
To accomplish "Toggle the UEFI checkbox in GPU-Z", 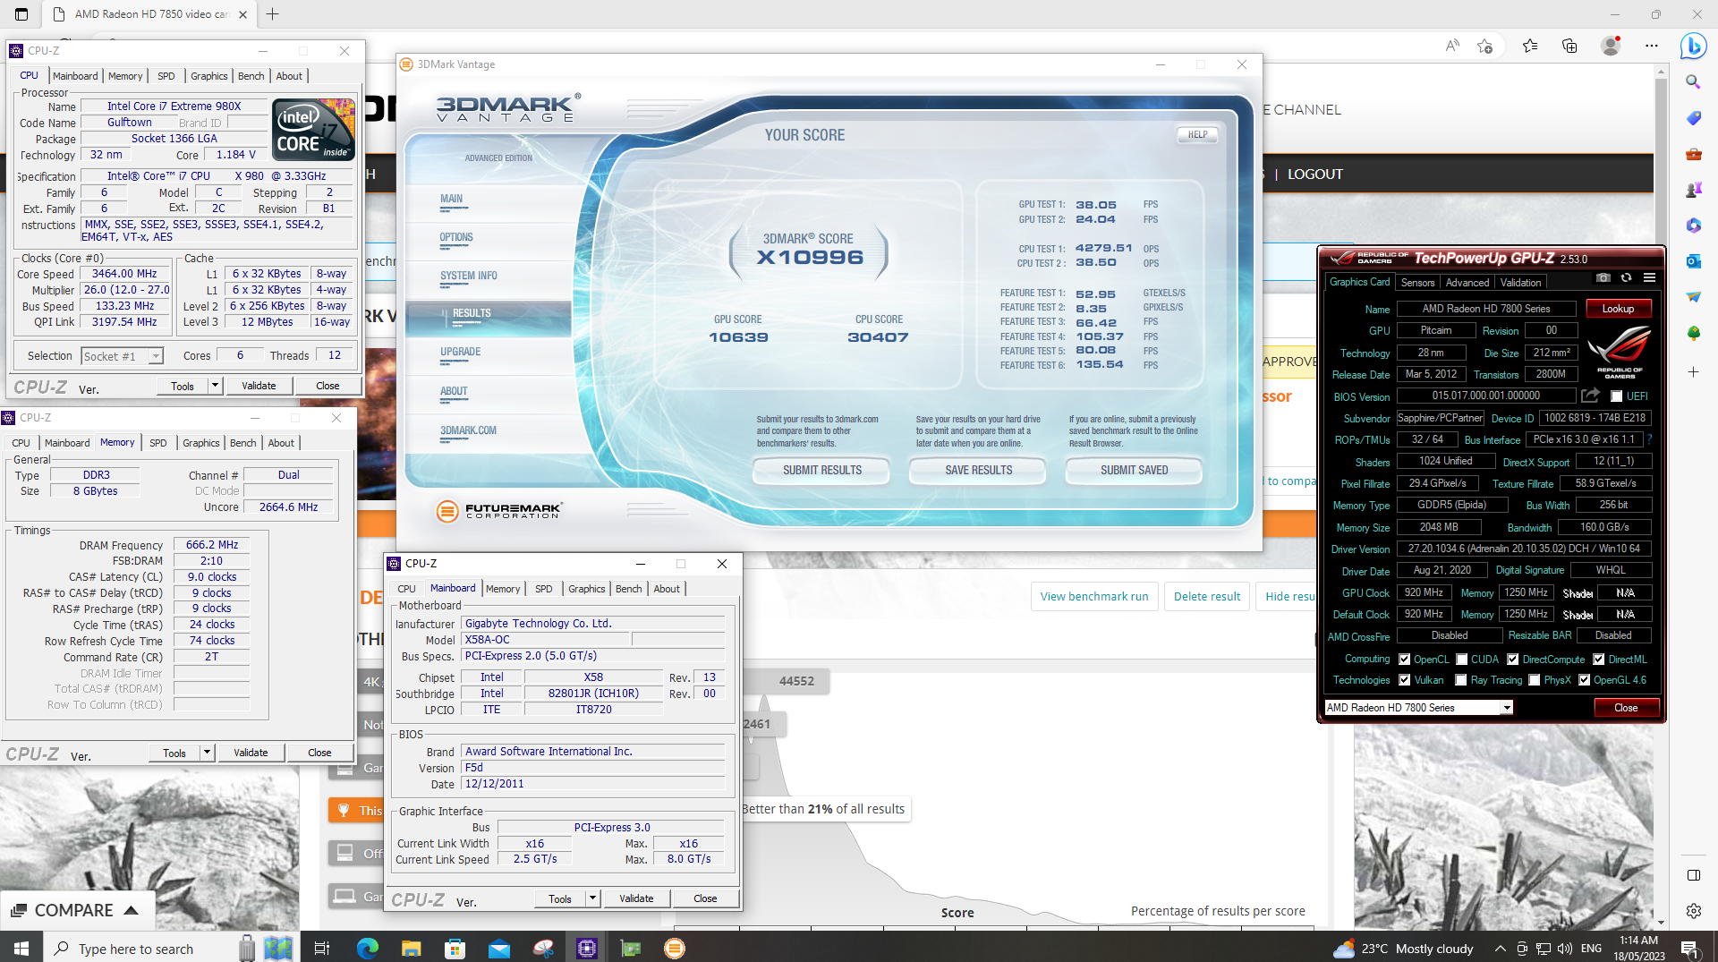I will [1616, 396].
